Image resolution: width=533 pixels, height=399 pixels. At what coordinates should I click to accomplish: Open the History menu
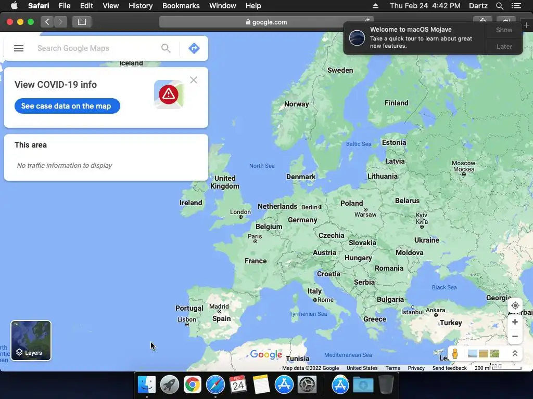click(x=141, y=6)
